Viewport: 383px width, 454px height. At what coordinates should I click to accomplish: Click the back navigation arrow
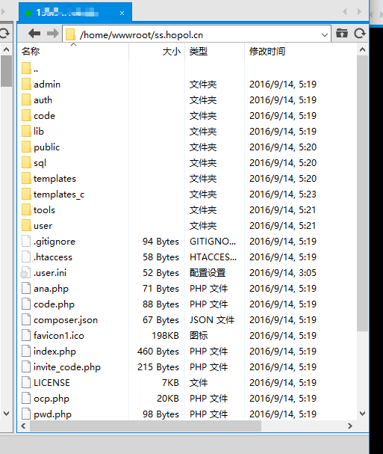click(x=34, y=34)
